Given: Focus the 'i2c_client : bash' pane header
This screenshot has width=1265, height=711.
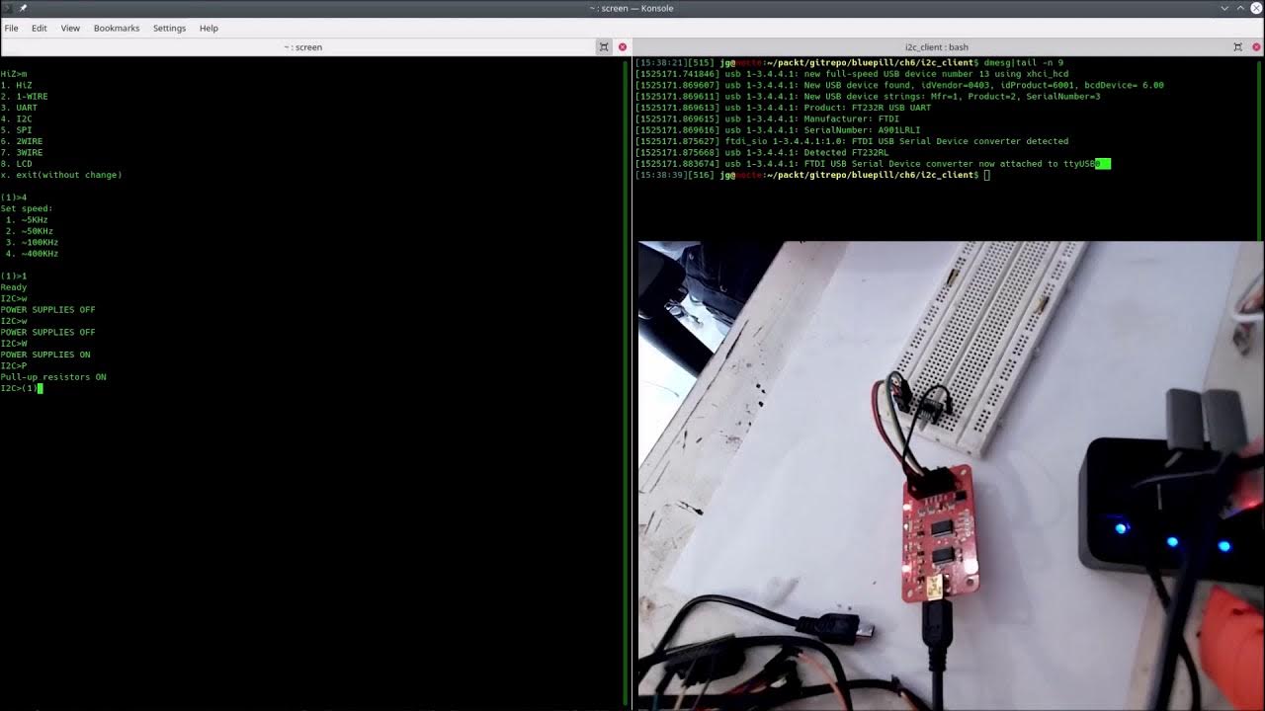Looking at the screenshot, I should tap(936, 46).
